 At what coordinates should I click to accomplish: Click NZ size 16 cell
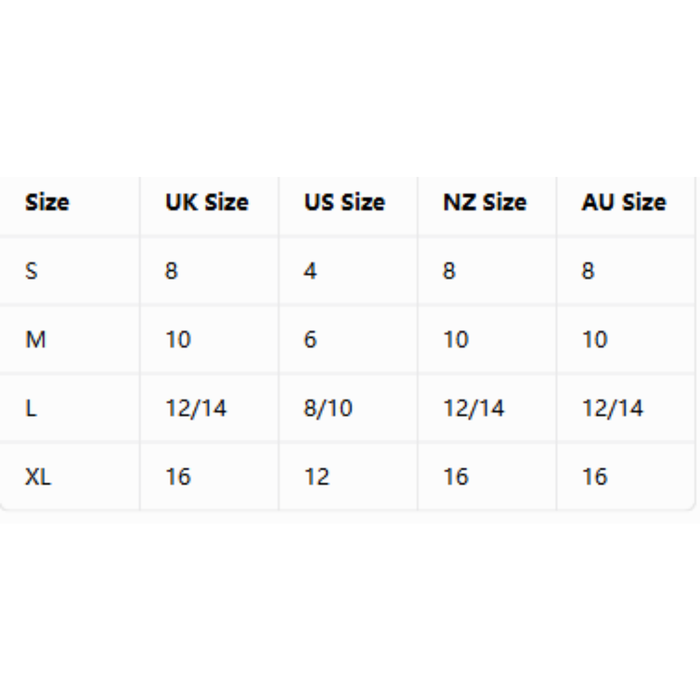tap(456, 477)
